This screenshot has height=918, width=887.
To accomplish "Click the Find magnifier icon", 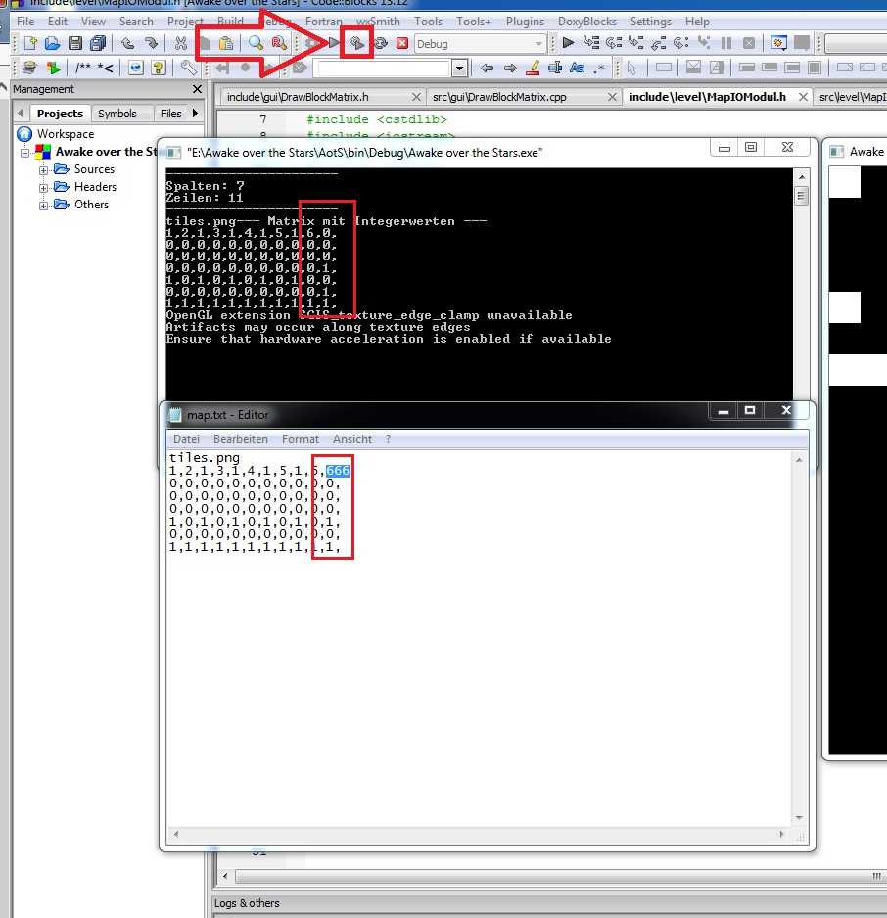I will [256, 43].
